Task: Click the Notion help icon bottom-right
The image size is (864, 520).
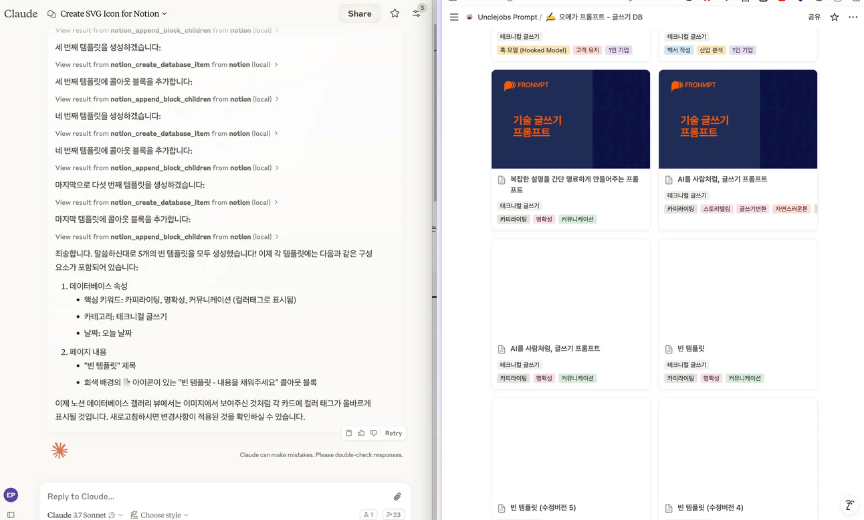Action: 849,505
